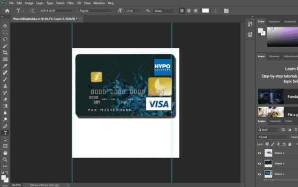Viewport: 298px width, 187px height.
Task: Select the Rectangular Marquee tool
Action: point(5,32)
